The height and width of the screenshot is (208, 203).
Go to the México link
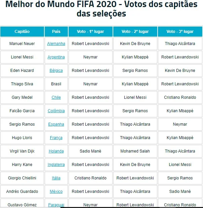coord(56,192)
